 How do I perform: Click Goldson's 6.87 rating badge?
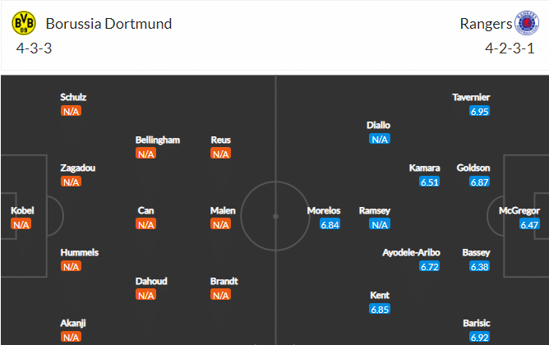tap(479, 182)
